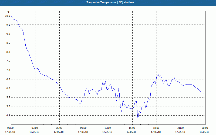Pick the 7,5 y-axis value
Image resolution: width=216 pixels, height=135 pixels.
coord(8,61)
